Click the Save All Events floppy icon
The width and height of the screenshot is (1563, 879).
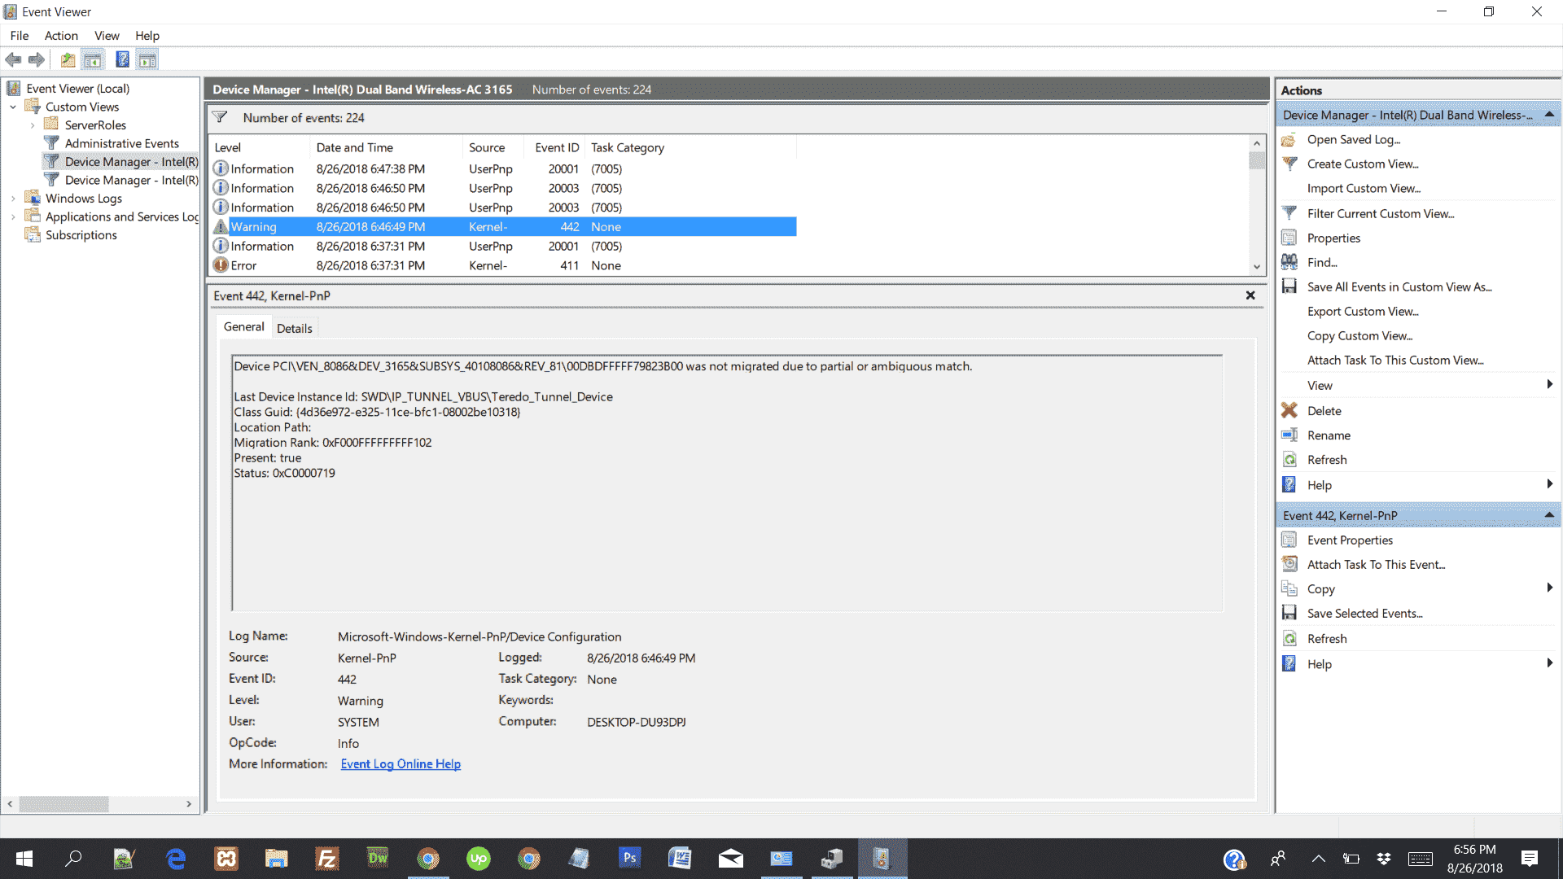coord(1289,286)
